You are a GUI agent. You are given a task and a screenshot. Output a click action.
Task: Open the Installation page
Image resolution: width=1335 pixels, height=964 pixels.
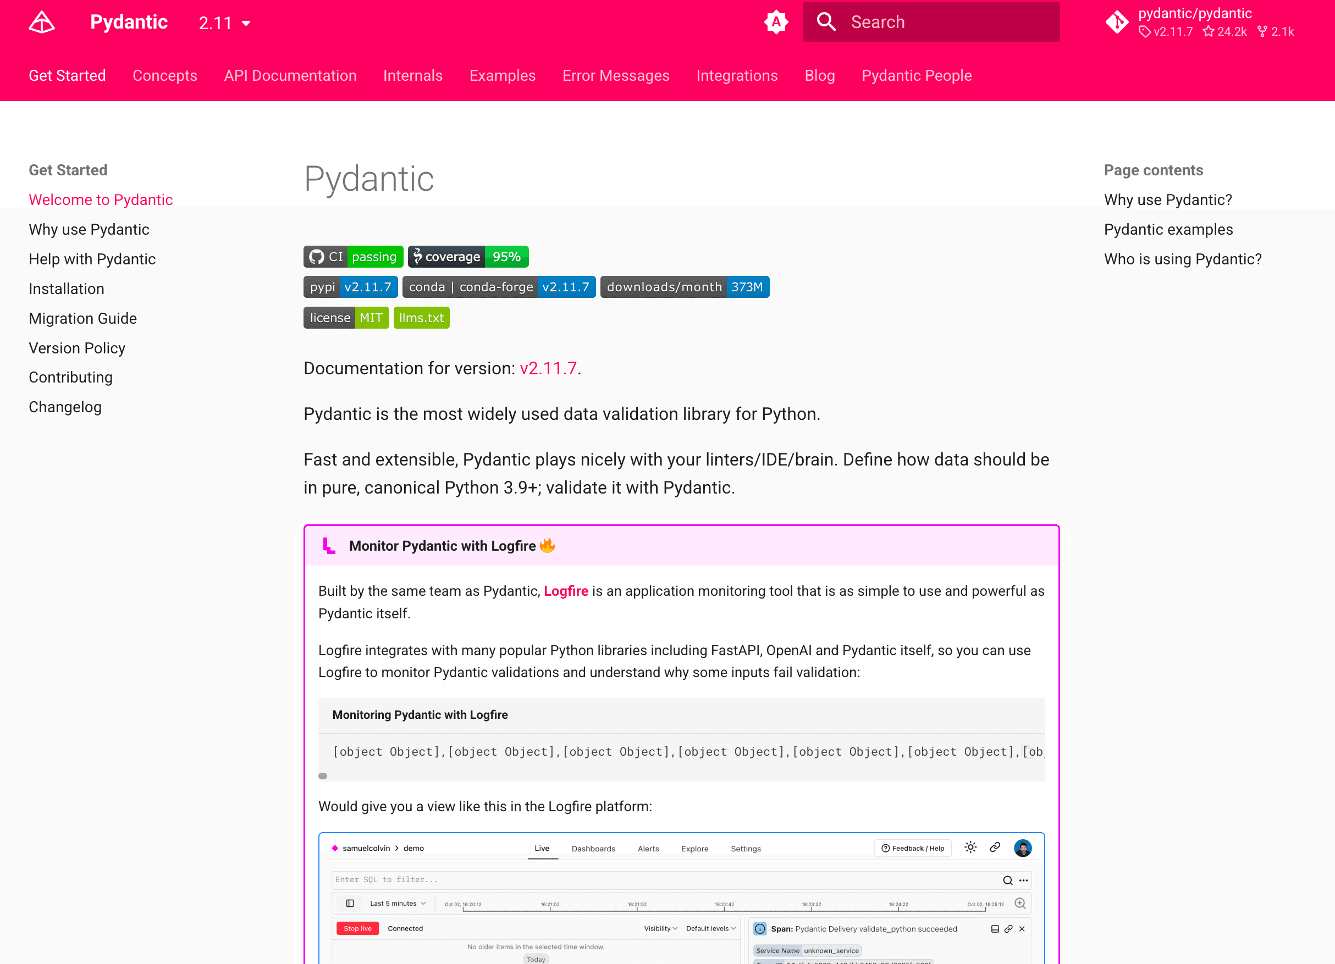click(67, 289)
